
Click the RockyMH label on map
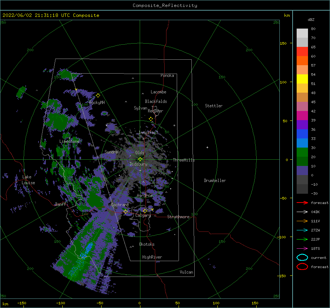[x=97, y=103]
